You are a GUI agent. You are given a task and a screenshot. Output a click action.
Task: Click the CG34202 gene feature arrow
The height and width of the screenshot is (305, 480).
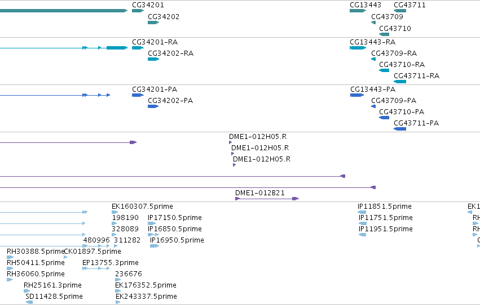(x=153, y=23)
